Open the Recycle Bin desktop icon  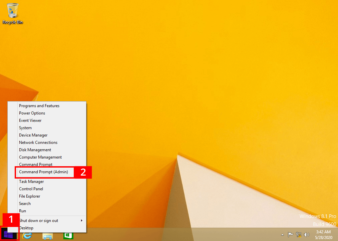[13, 13]
